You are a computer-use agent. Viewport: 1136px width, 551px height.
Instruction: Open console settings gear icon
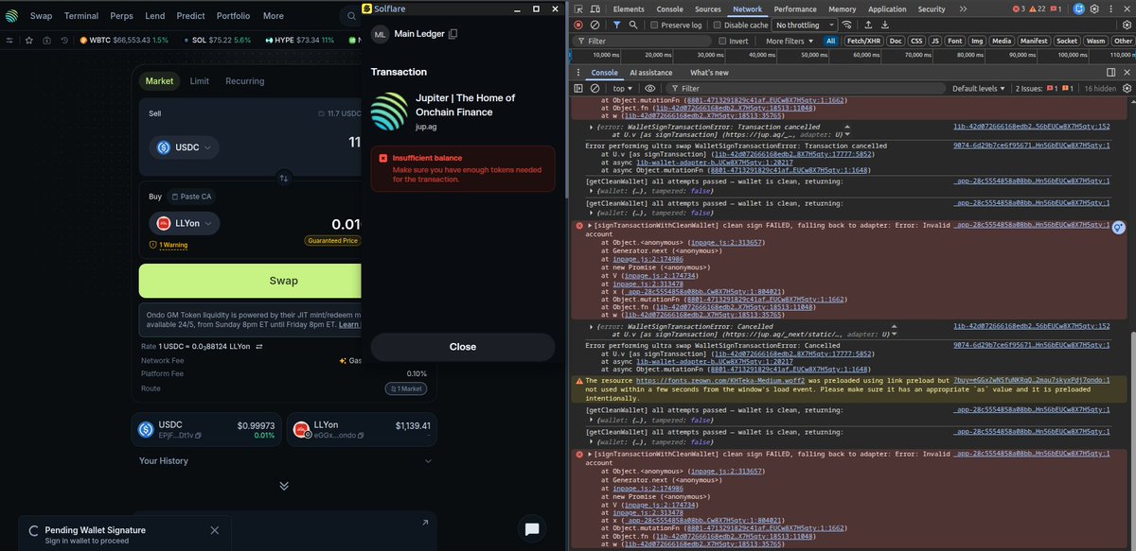[1126, 88]
